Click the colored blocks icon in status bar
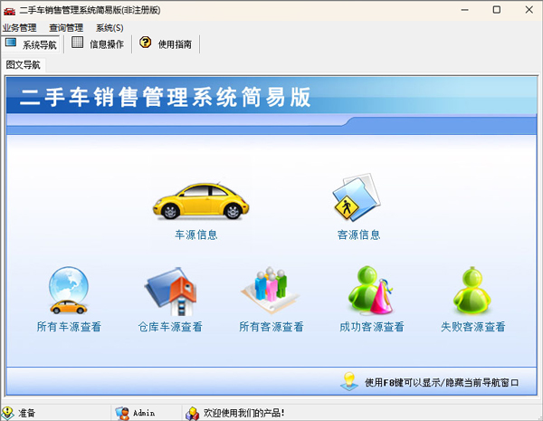 click(x=192, y=413)
